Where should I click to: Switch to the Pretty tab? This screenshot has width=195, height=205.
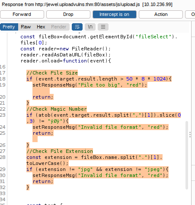[x=9, y=27]
